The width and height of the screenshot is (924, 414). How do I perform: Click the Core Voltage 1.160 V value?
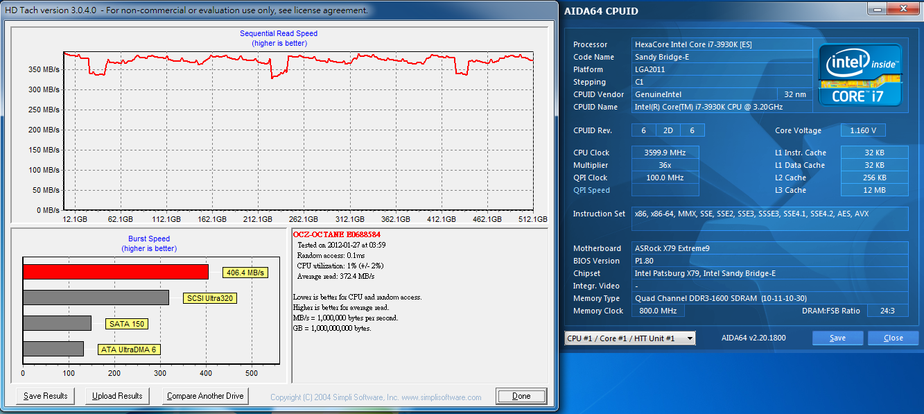pyautogui.click(x=863, y=130)
